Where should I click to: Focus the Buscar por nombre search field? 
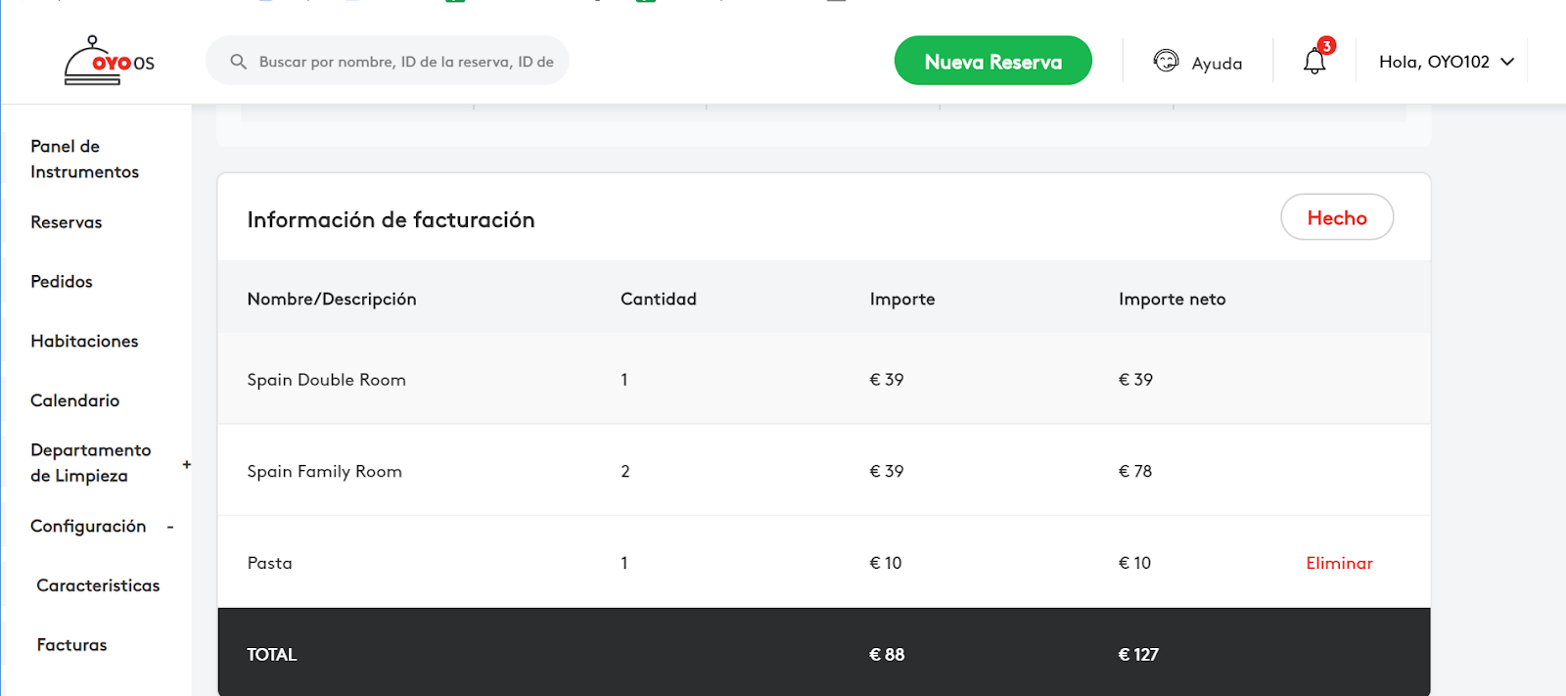coord(388,61)
